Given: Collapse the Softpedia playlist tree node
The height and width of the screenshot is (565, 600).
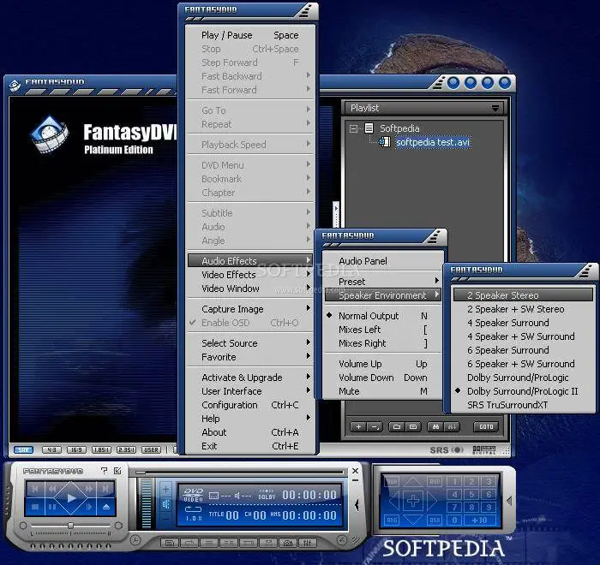Looking at the screenshot, I should click(353, 128).
